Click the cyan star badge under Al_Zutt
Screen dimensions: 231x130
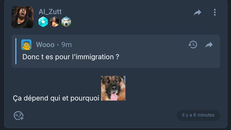click(43, 22)
